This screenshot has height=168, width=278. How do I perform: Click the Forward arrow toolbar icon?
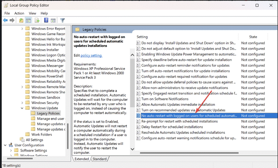(x=12, y=20)
